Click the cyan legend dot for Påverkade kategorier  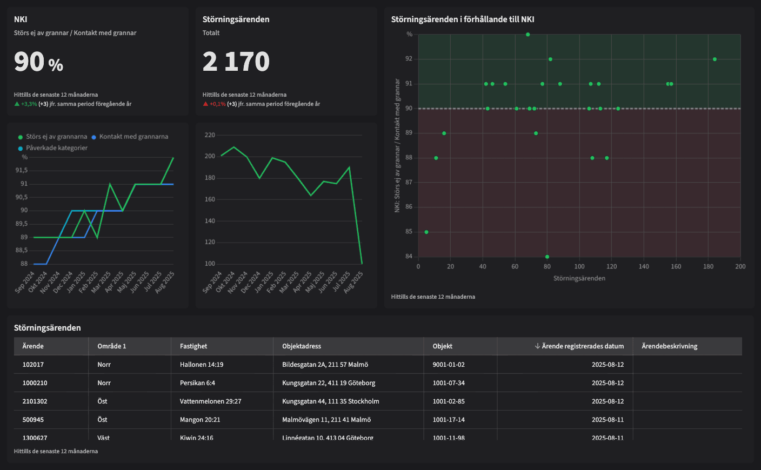(x=21, y=149)
